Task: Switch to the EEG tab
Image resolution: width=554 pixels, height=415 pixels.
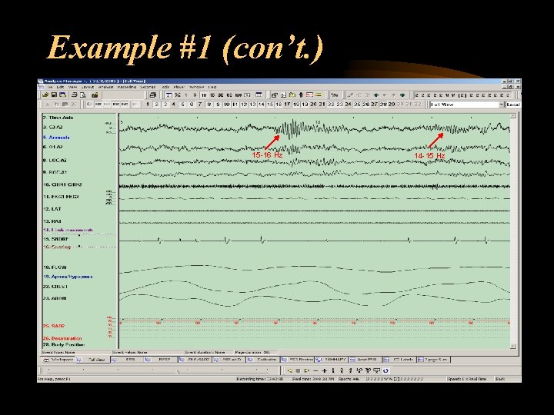Action: click(x=127, y=360)
